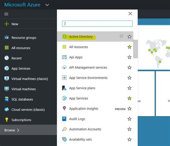The height and width of the screenshot is (146, 170).
Task: Open Automation Accounts text entry
Action: click(x=85, y=129)
